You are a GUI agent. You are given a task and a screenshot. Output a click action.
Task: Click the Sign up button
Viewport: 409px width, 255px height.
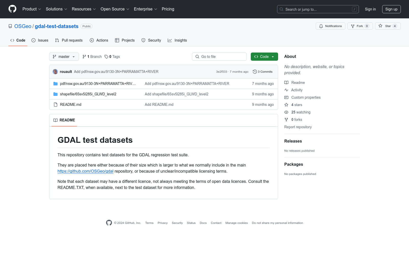pos(391,9)
